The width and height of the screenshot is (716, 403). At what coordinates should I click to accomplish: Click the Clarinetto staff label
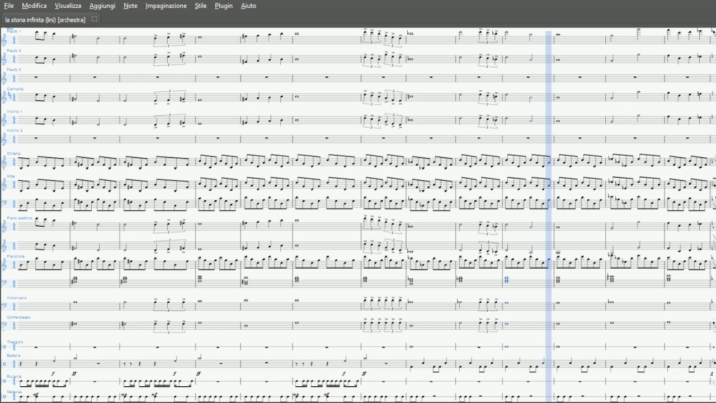pyautogui.click(x=15, y=88)
